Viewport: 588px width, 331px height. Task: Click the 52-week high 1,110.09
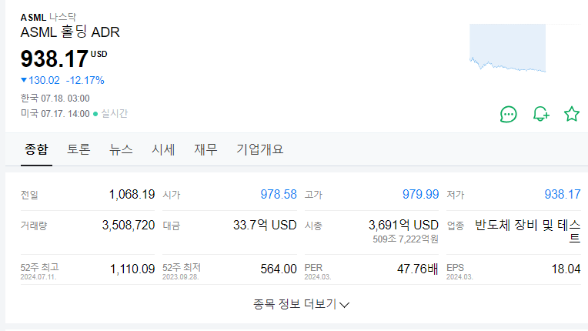coord(132,269)
